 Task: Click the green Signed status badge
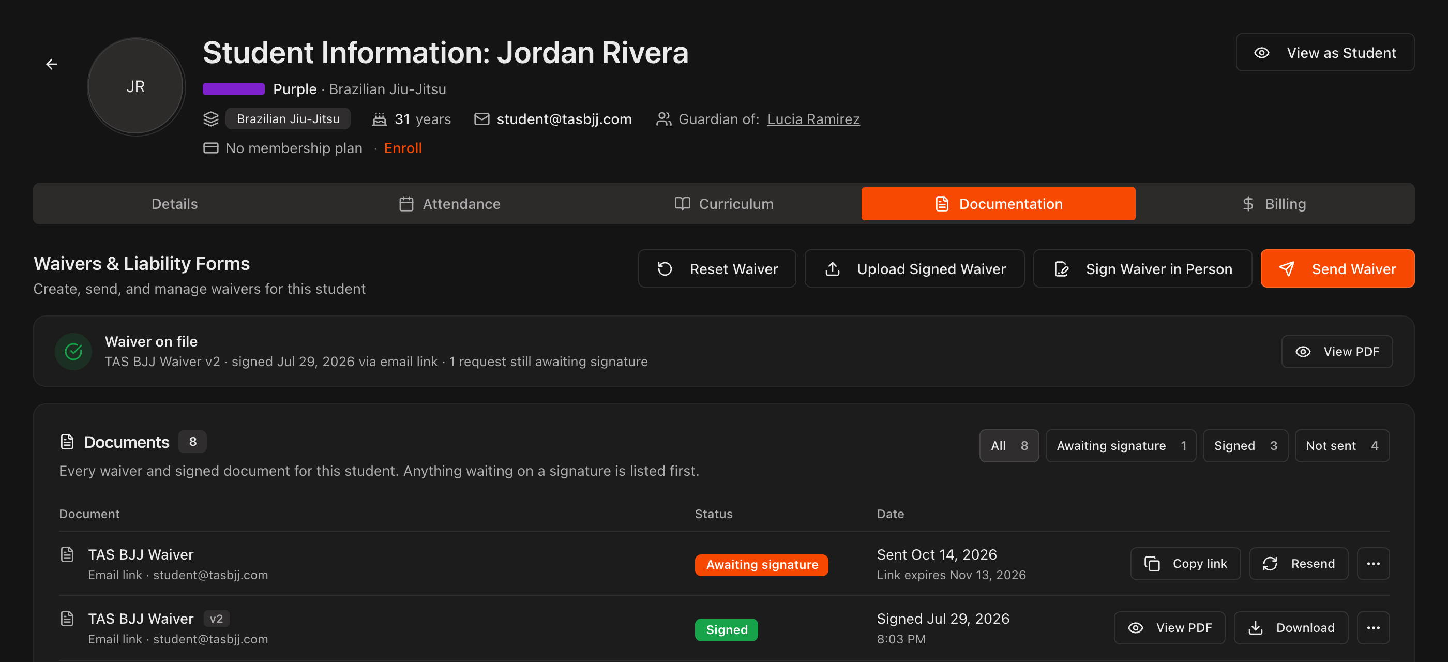726,629
